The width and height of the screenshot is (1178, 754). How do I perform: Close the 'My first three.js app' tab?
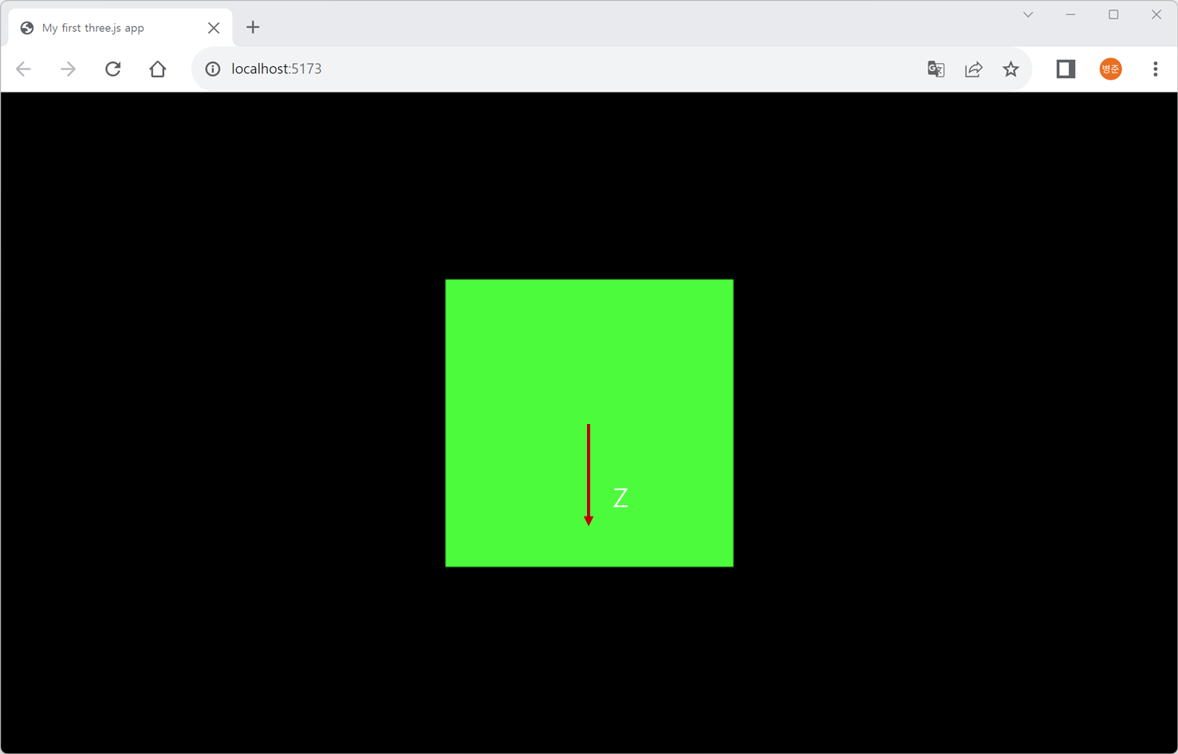(x=214, y=28)
